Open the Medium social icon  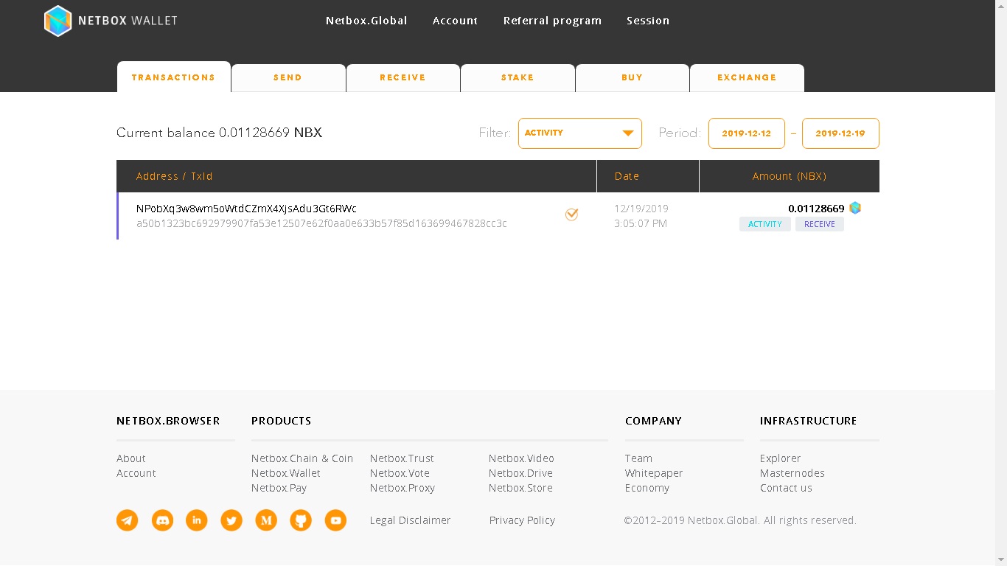pyautogui.click(x=266, y=520)
